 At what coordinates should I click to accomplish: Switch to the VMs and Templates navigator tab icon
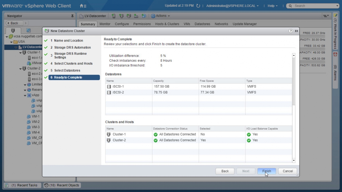point(28,30)
